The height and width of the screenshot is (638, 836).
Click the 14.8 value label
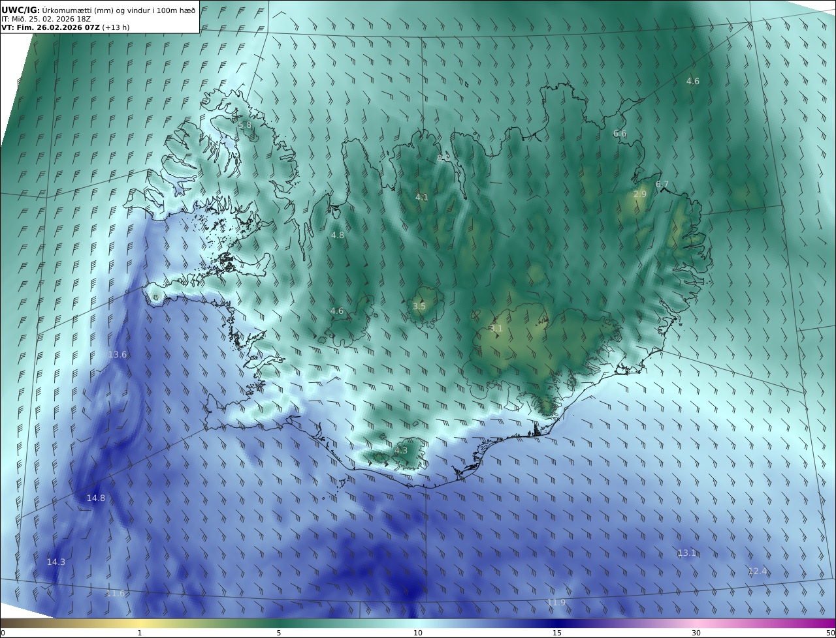96,498
